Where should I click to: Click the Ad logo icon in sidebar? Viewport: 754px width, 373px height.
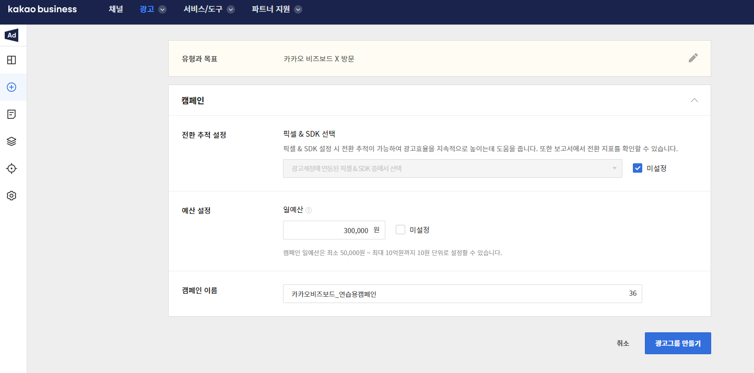point(11,35)
